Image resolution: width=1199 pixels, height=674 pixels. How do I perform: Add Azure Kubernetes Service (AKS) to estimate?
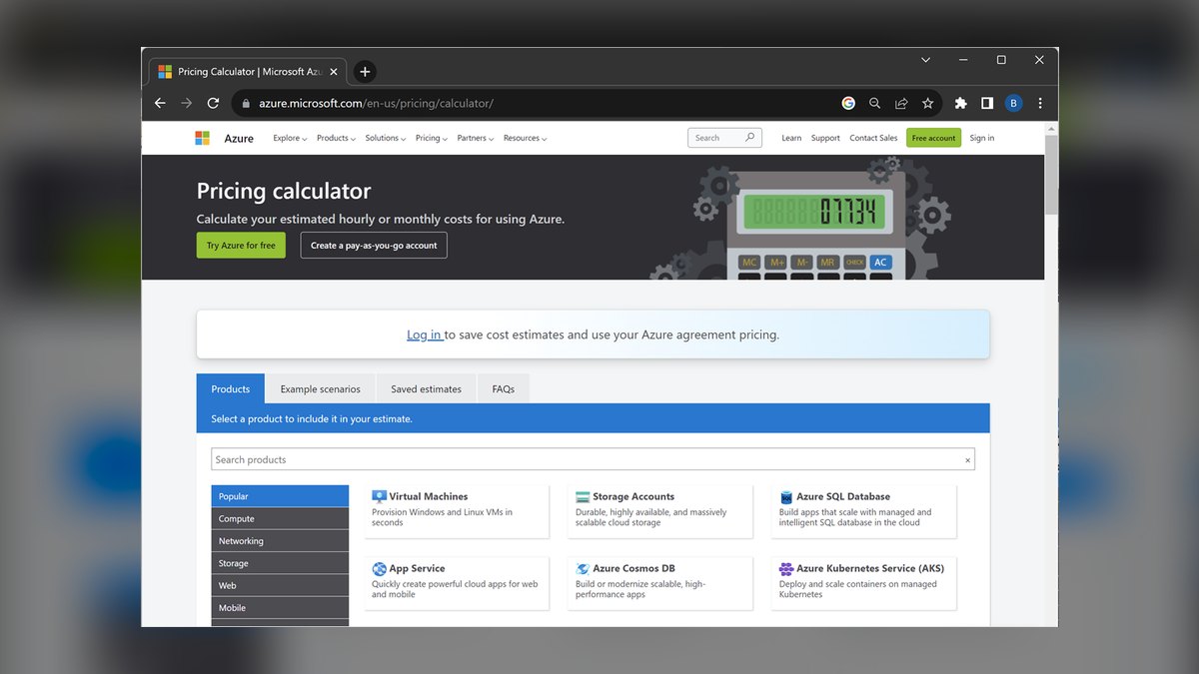[x=864, y=583]
